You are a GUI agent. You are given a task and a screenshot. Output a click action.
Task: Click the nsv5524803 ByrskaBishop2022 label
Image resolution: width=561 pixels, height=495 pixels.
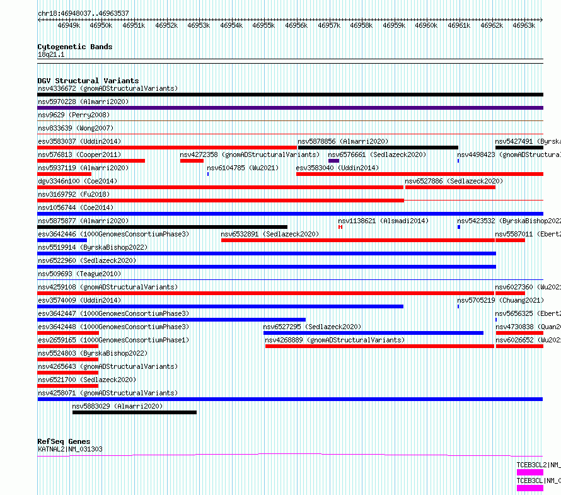point(93,353)
